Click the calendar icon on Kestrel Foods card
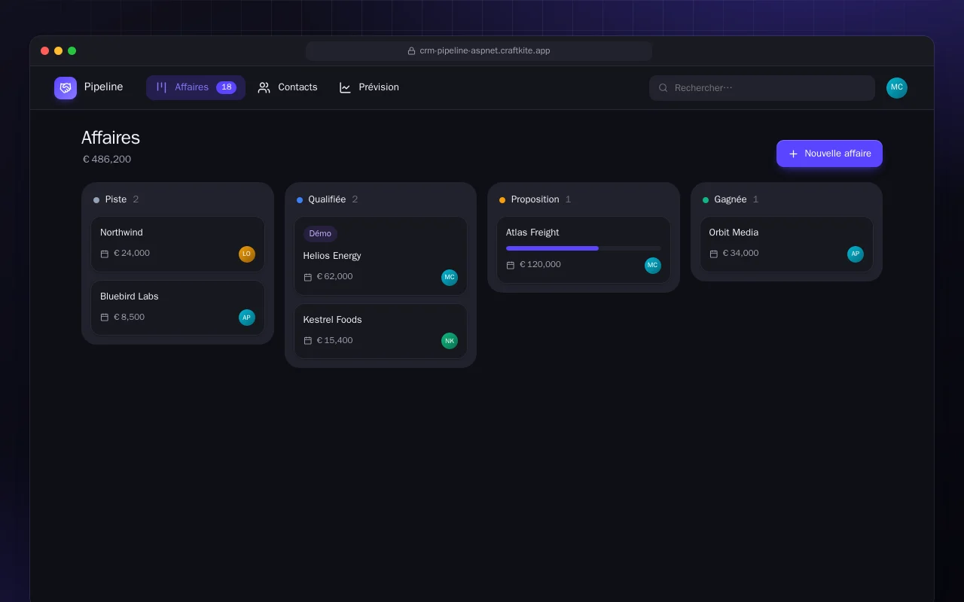 coord(307,341)
